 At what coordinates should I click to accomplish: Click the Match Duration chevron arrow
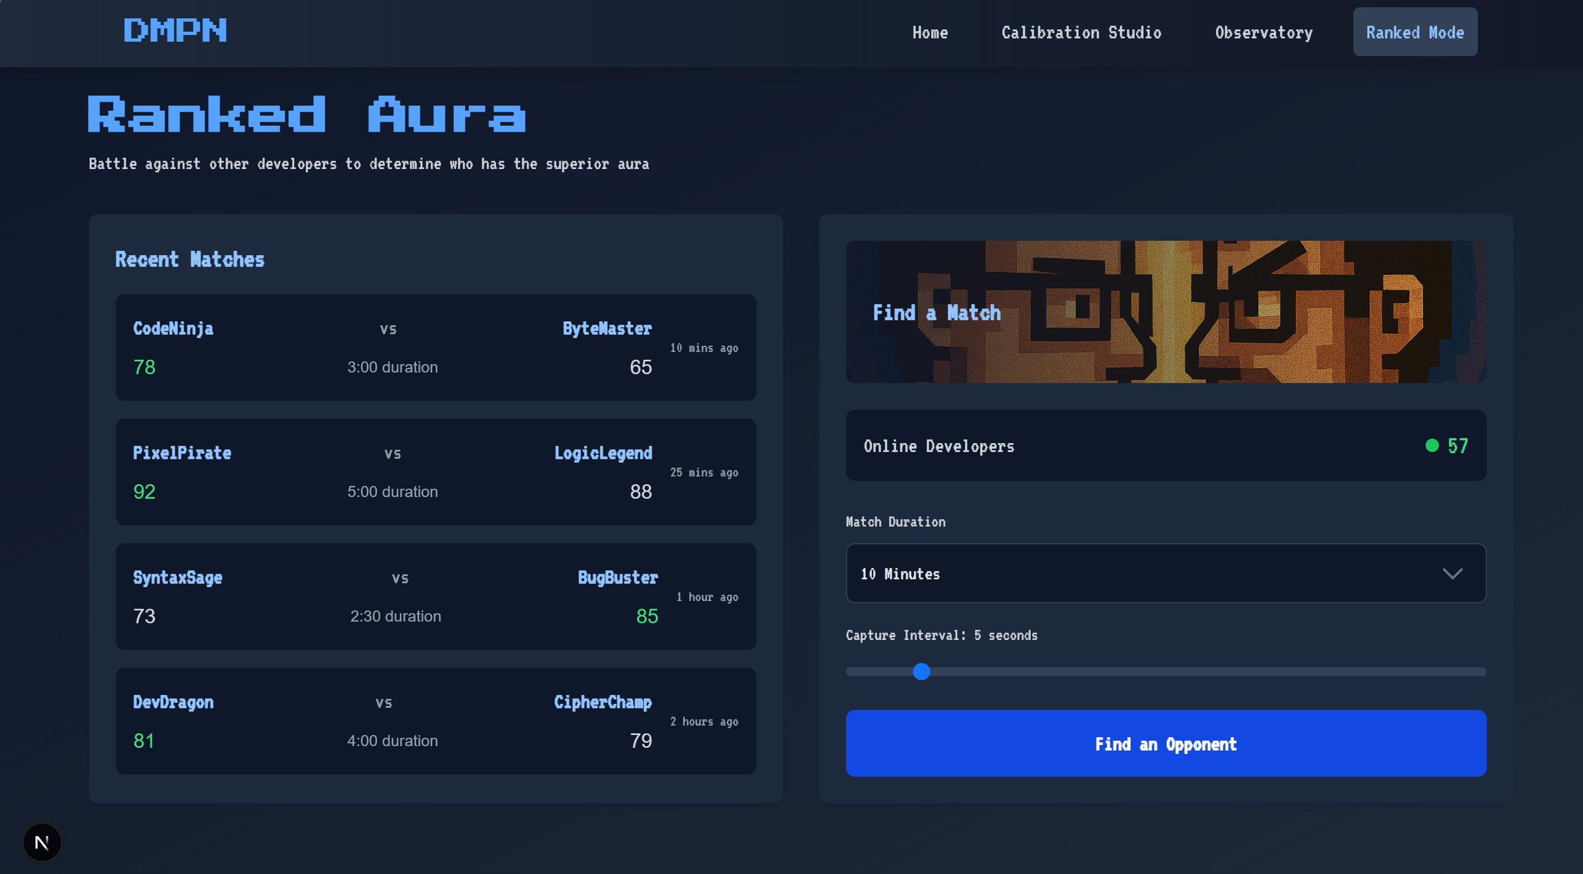[x=1452, y=574]
